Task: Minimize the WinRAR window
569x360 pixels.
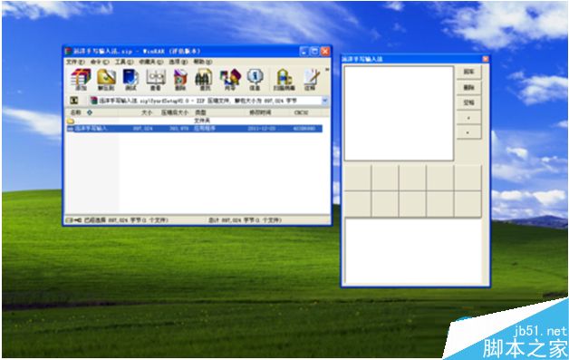Action: point(304,51)
